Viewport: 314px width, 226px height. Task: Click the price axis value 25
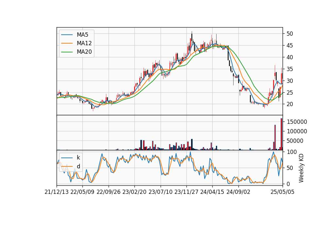(289, 93)
